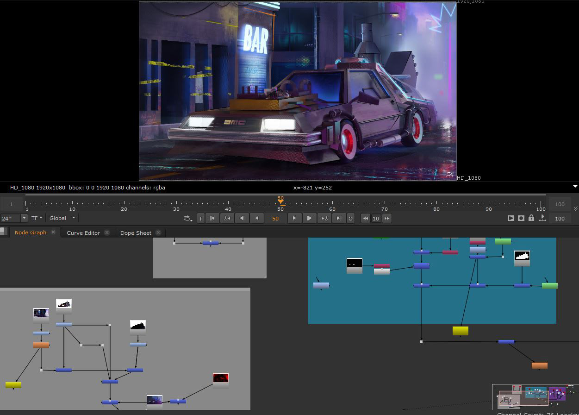579x415 pixels.
Task: Open the playback loop mode menu
Action: tap(188, 218)
